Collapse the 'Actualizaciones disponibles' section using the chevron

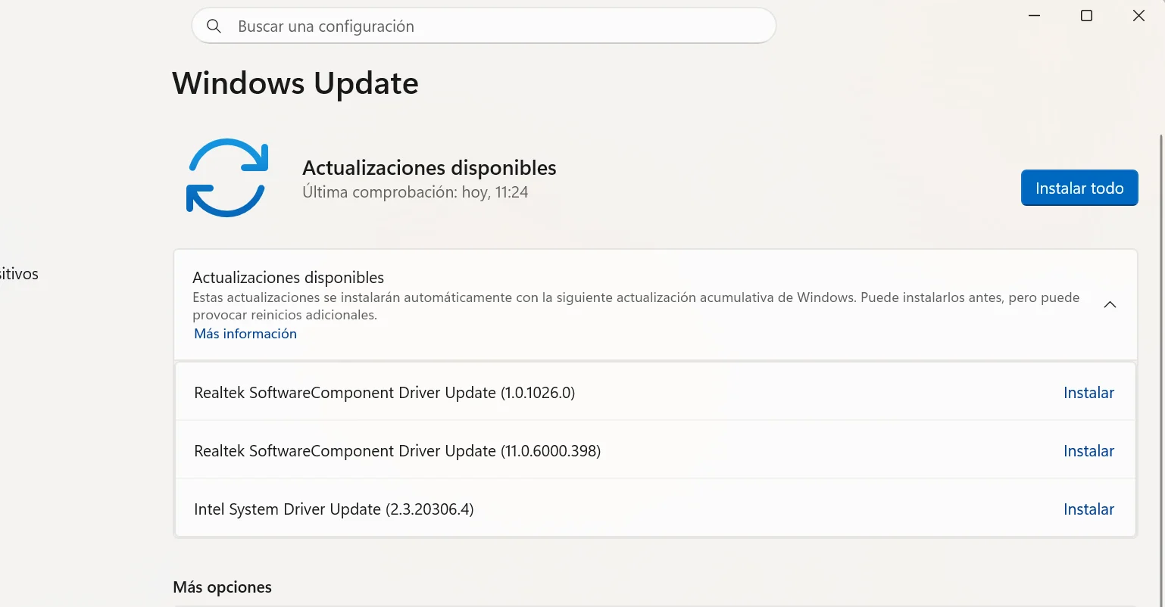point(1110,305)
